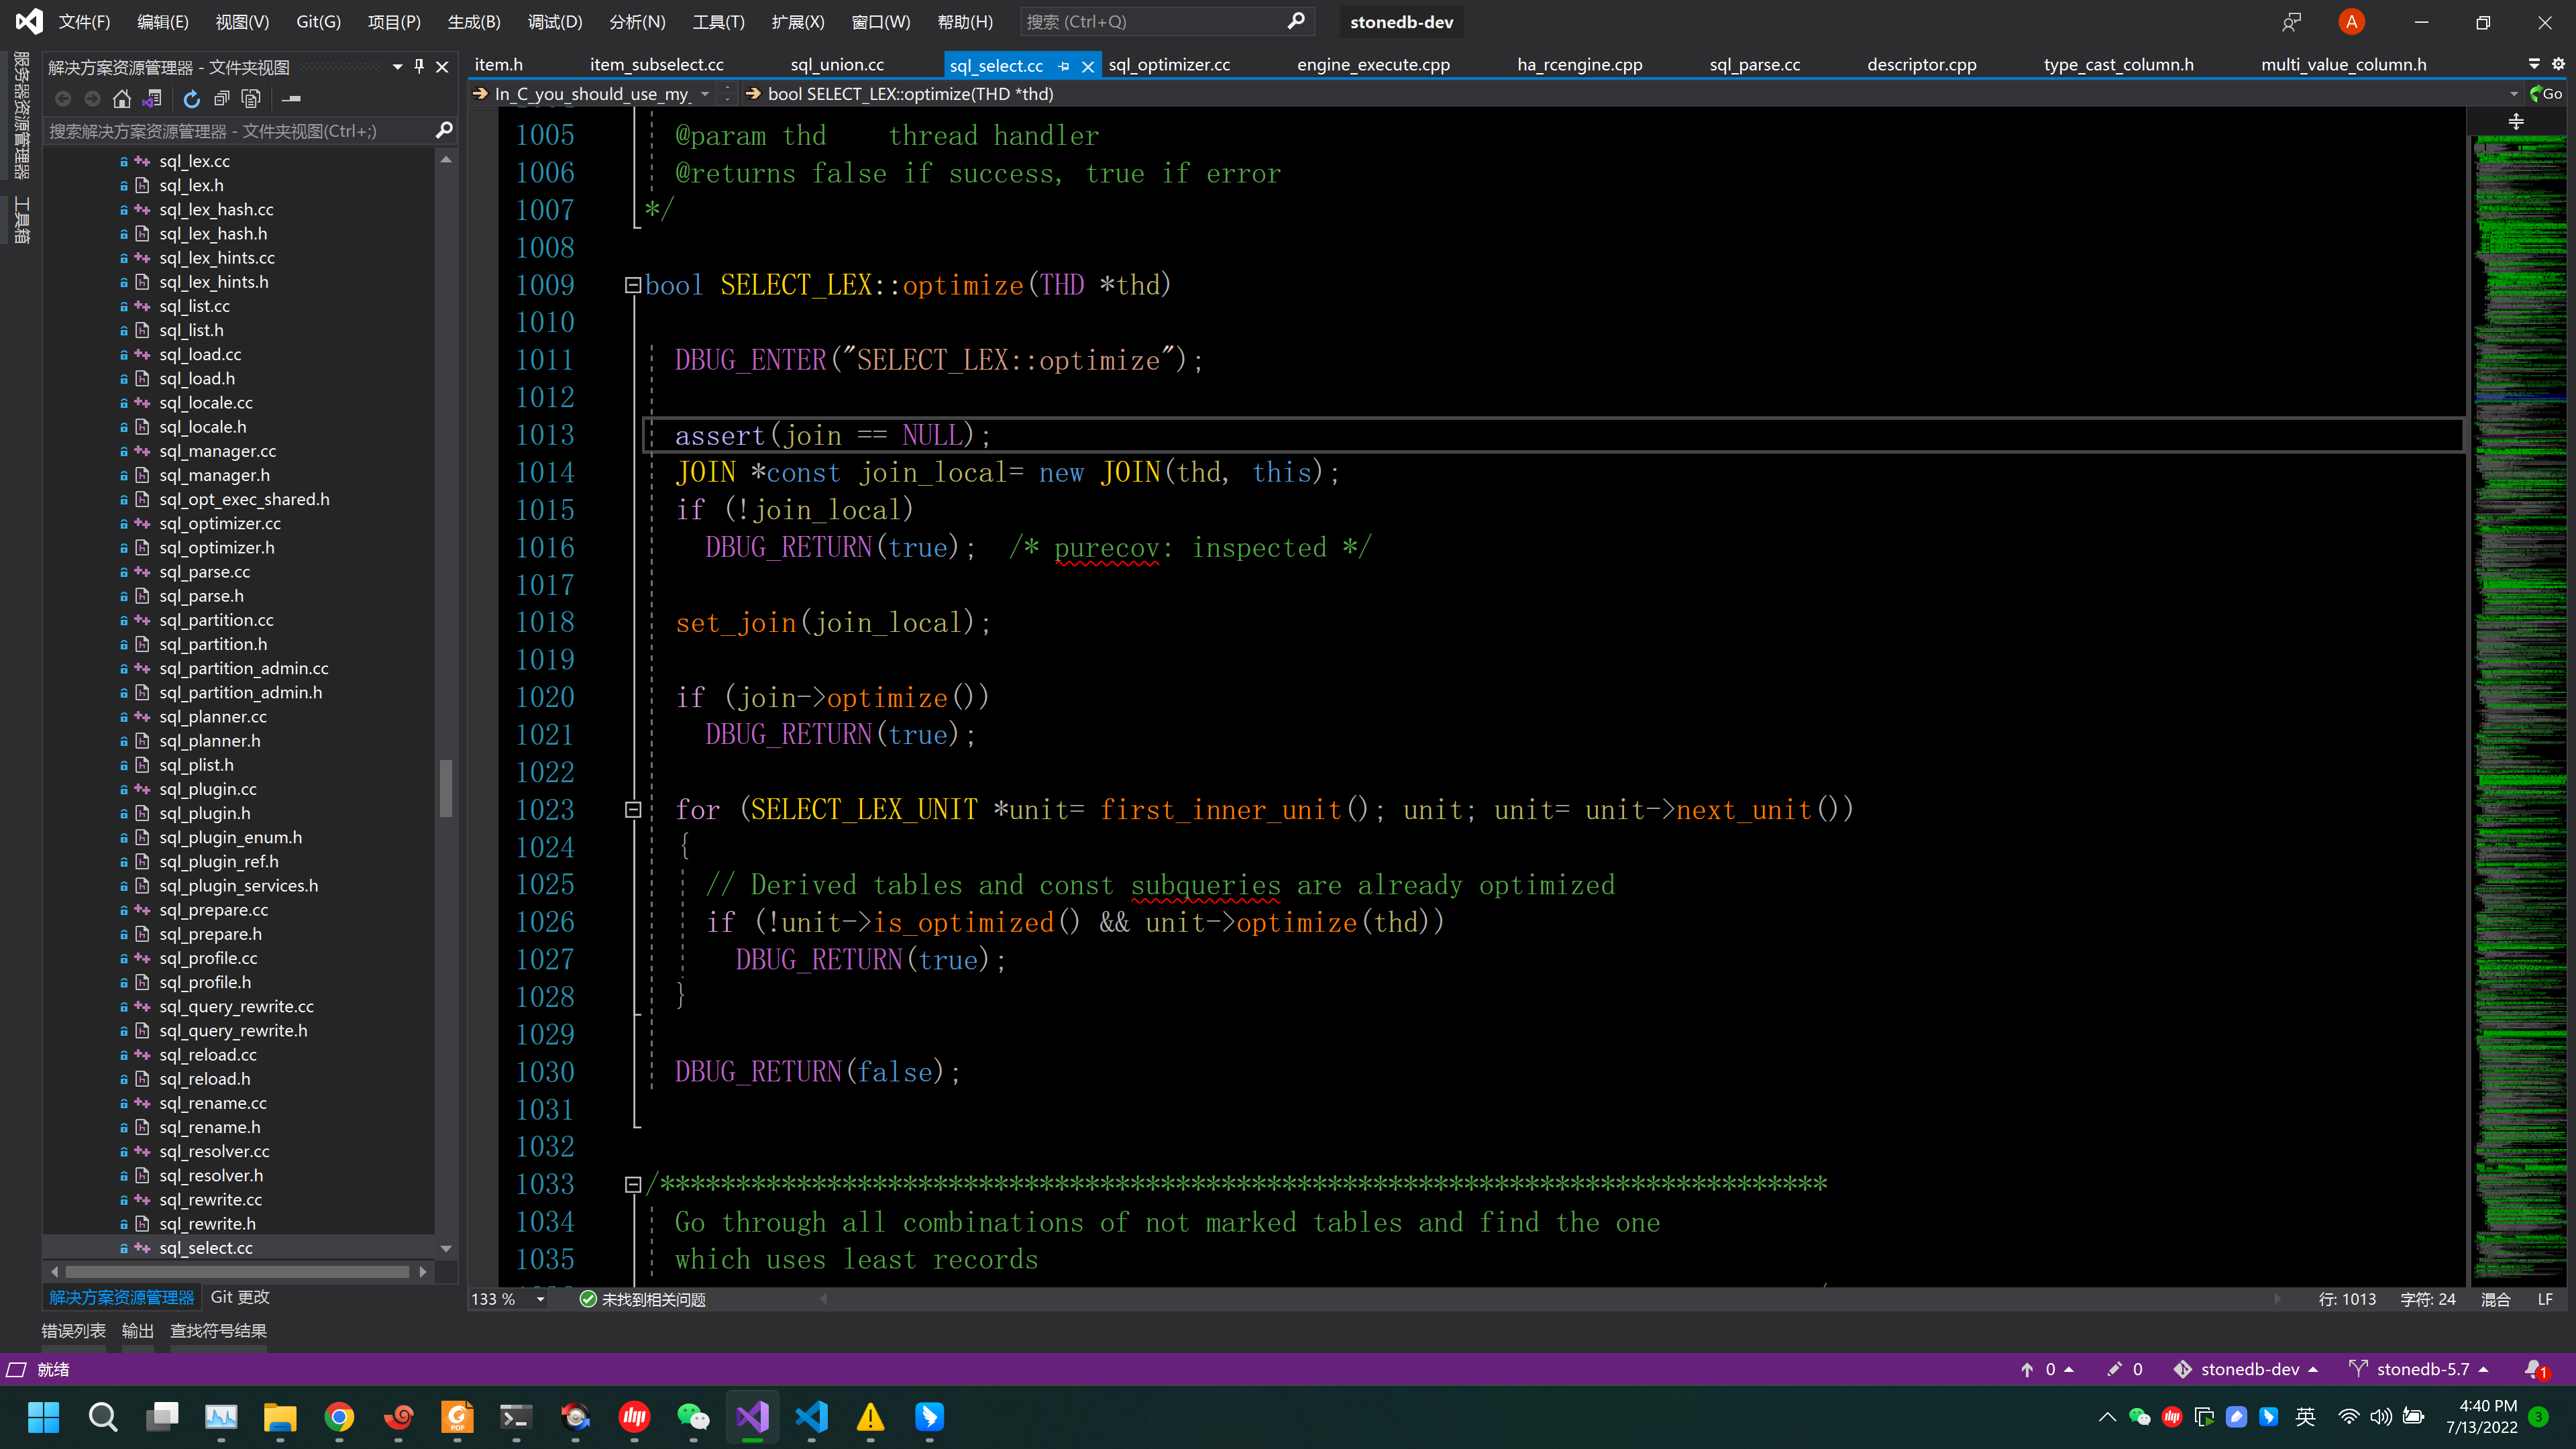Click the Home icon in Solution Explorer
Screen dimensions: 2576x1449
(x=122, y=98)
